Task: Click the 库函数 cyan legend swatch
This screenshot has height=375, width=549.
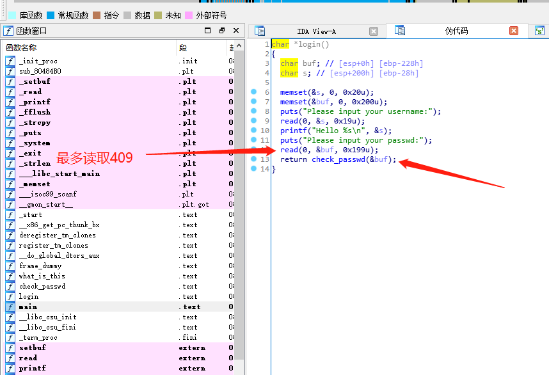Action: tap(12, 15)
